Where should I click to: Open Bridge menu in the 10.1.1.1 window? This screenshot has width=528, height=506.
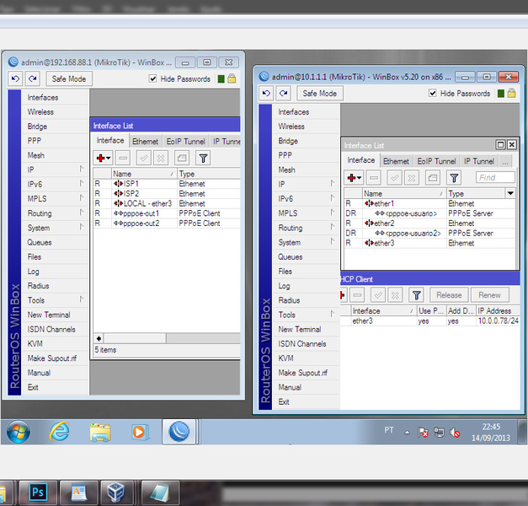[x=306, y=141]
